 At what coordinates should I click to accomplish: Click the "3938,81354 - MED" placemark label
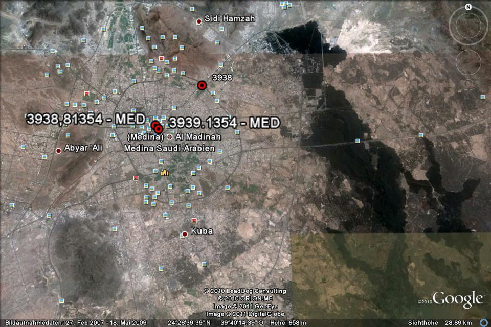(x=86, y=119)
